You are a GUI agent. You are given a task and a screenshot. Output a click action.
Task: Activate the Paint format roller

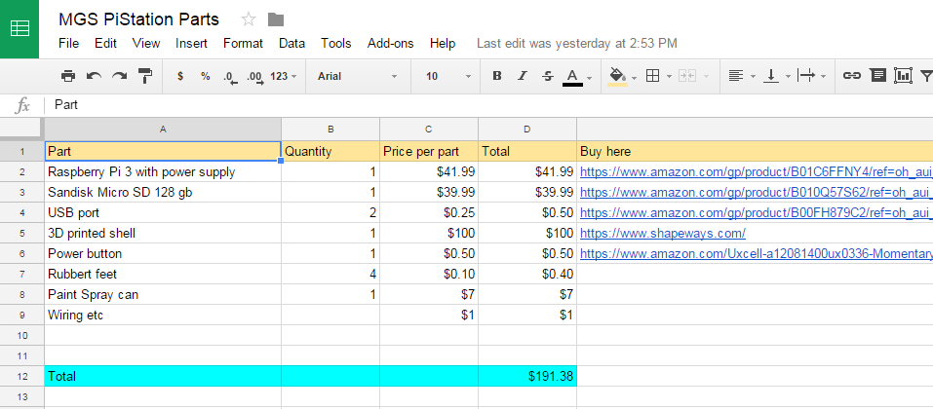click(x=145, y=76)
